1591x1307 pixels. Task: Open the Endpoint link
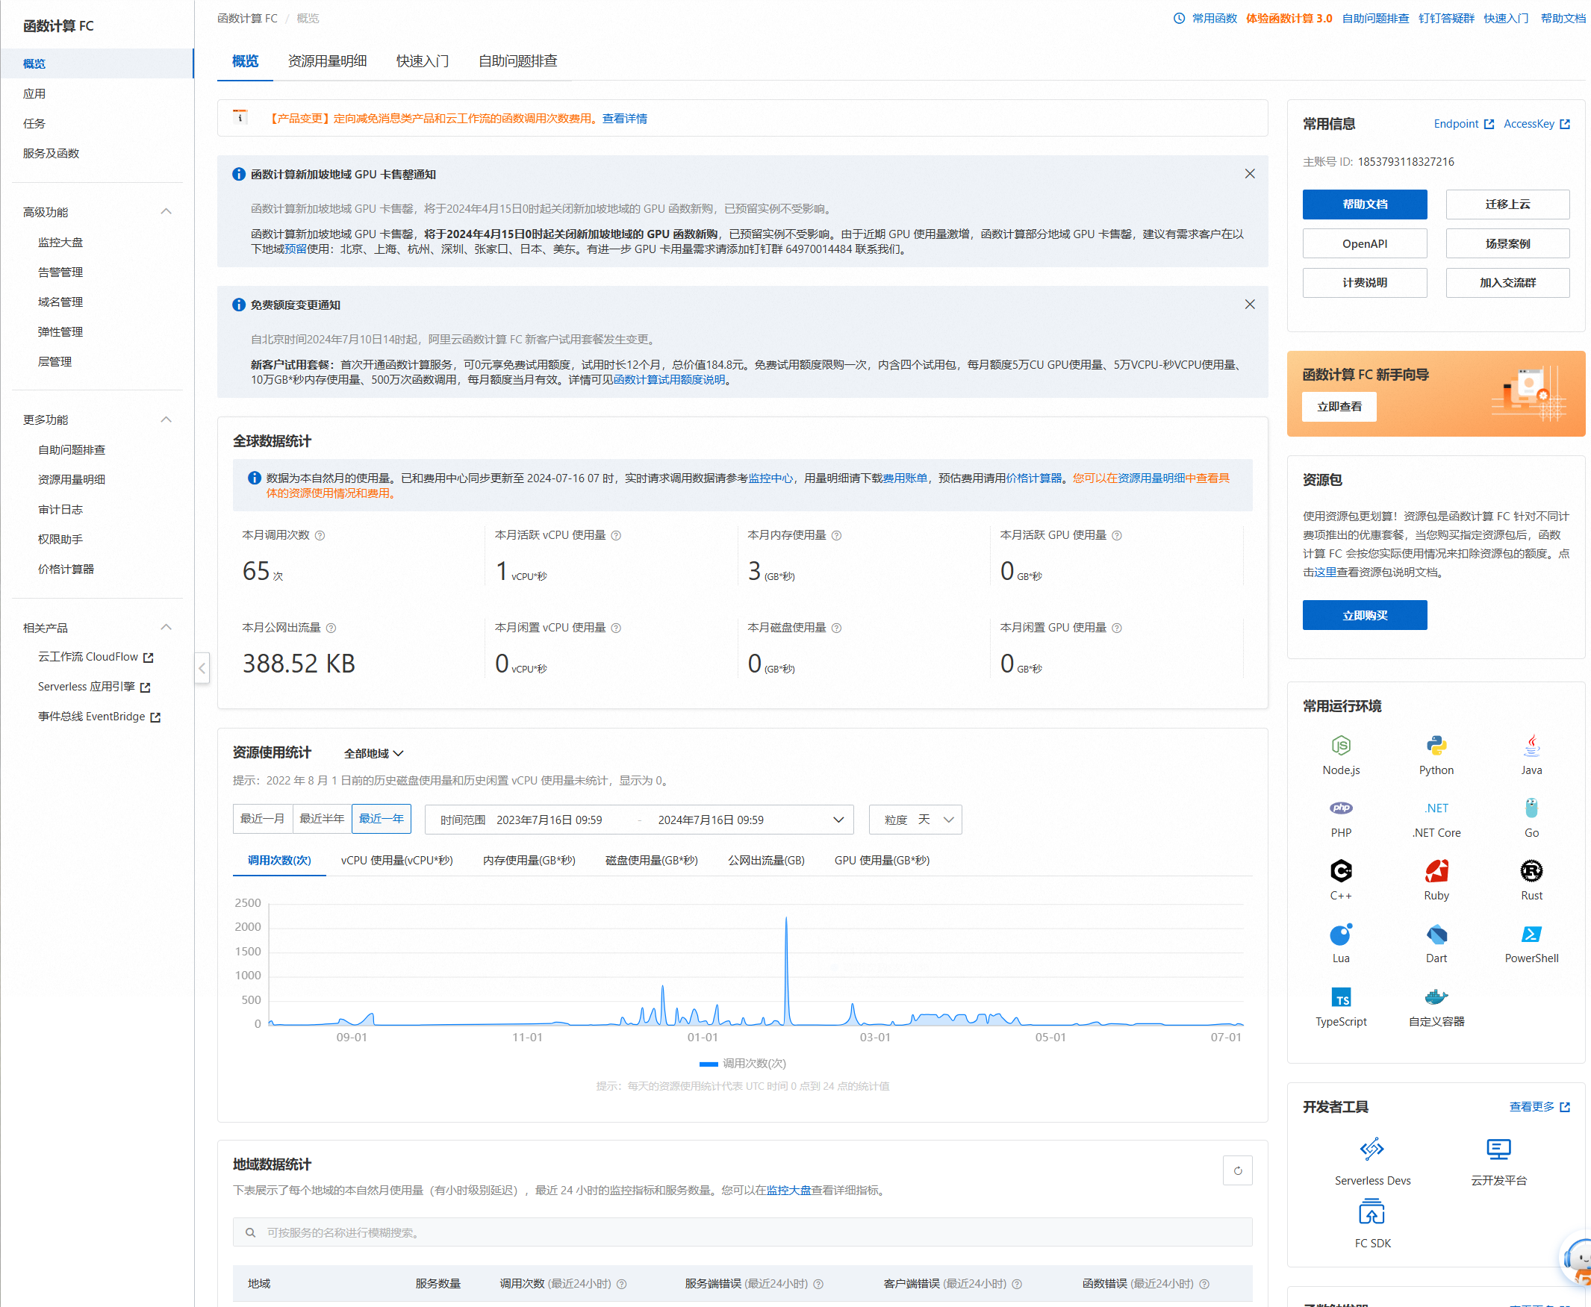tap(1463, 124)
